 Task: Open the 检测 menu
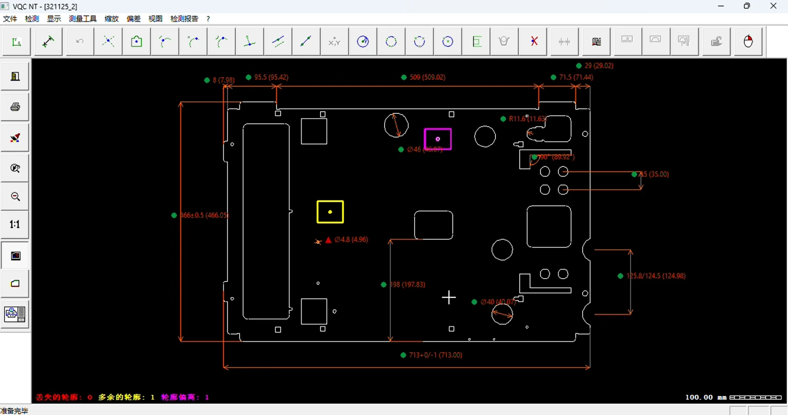32,19
